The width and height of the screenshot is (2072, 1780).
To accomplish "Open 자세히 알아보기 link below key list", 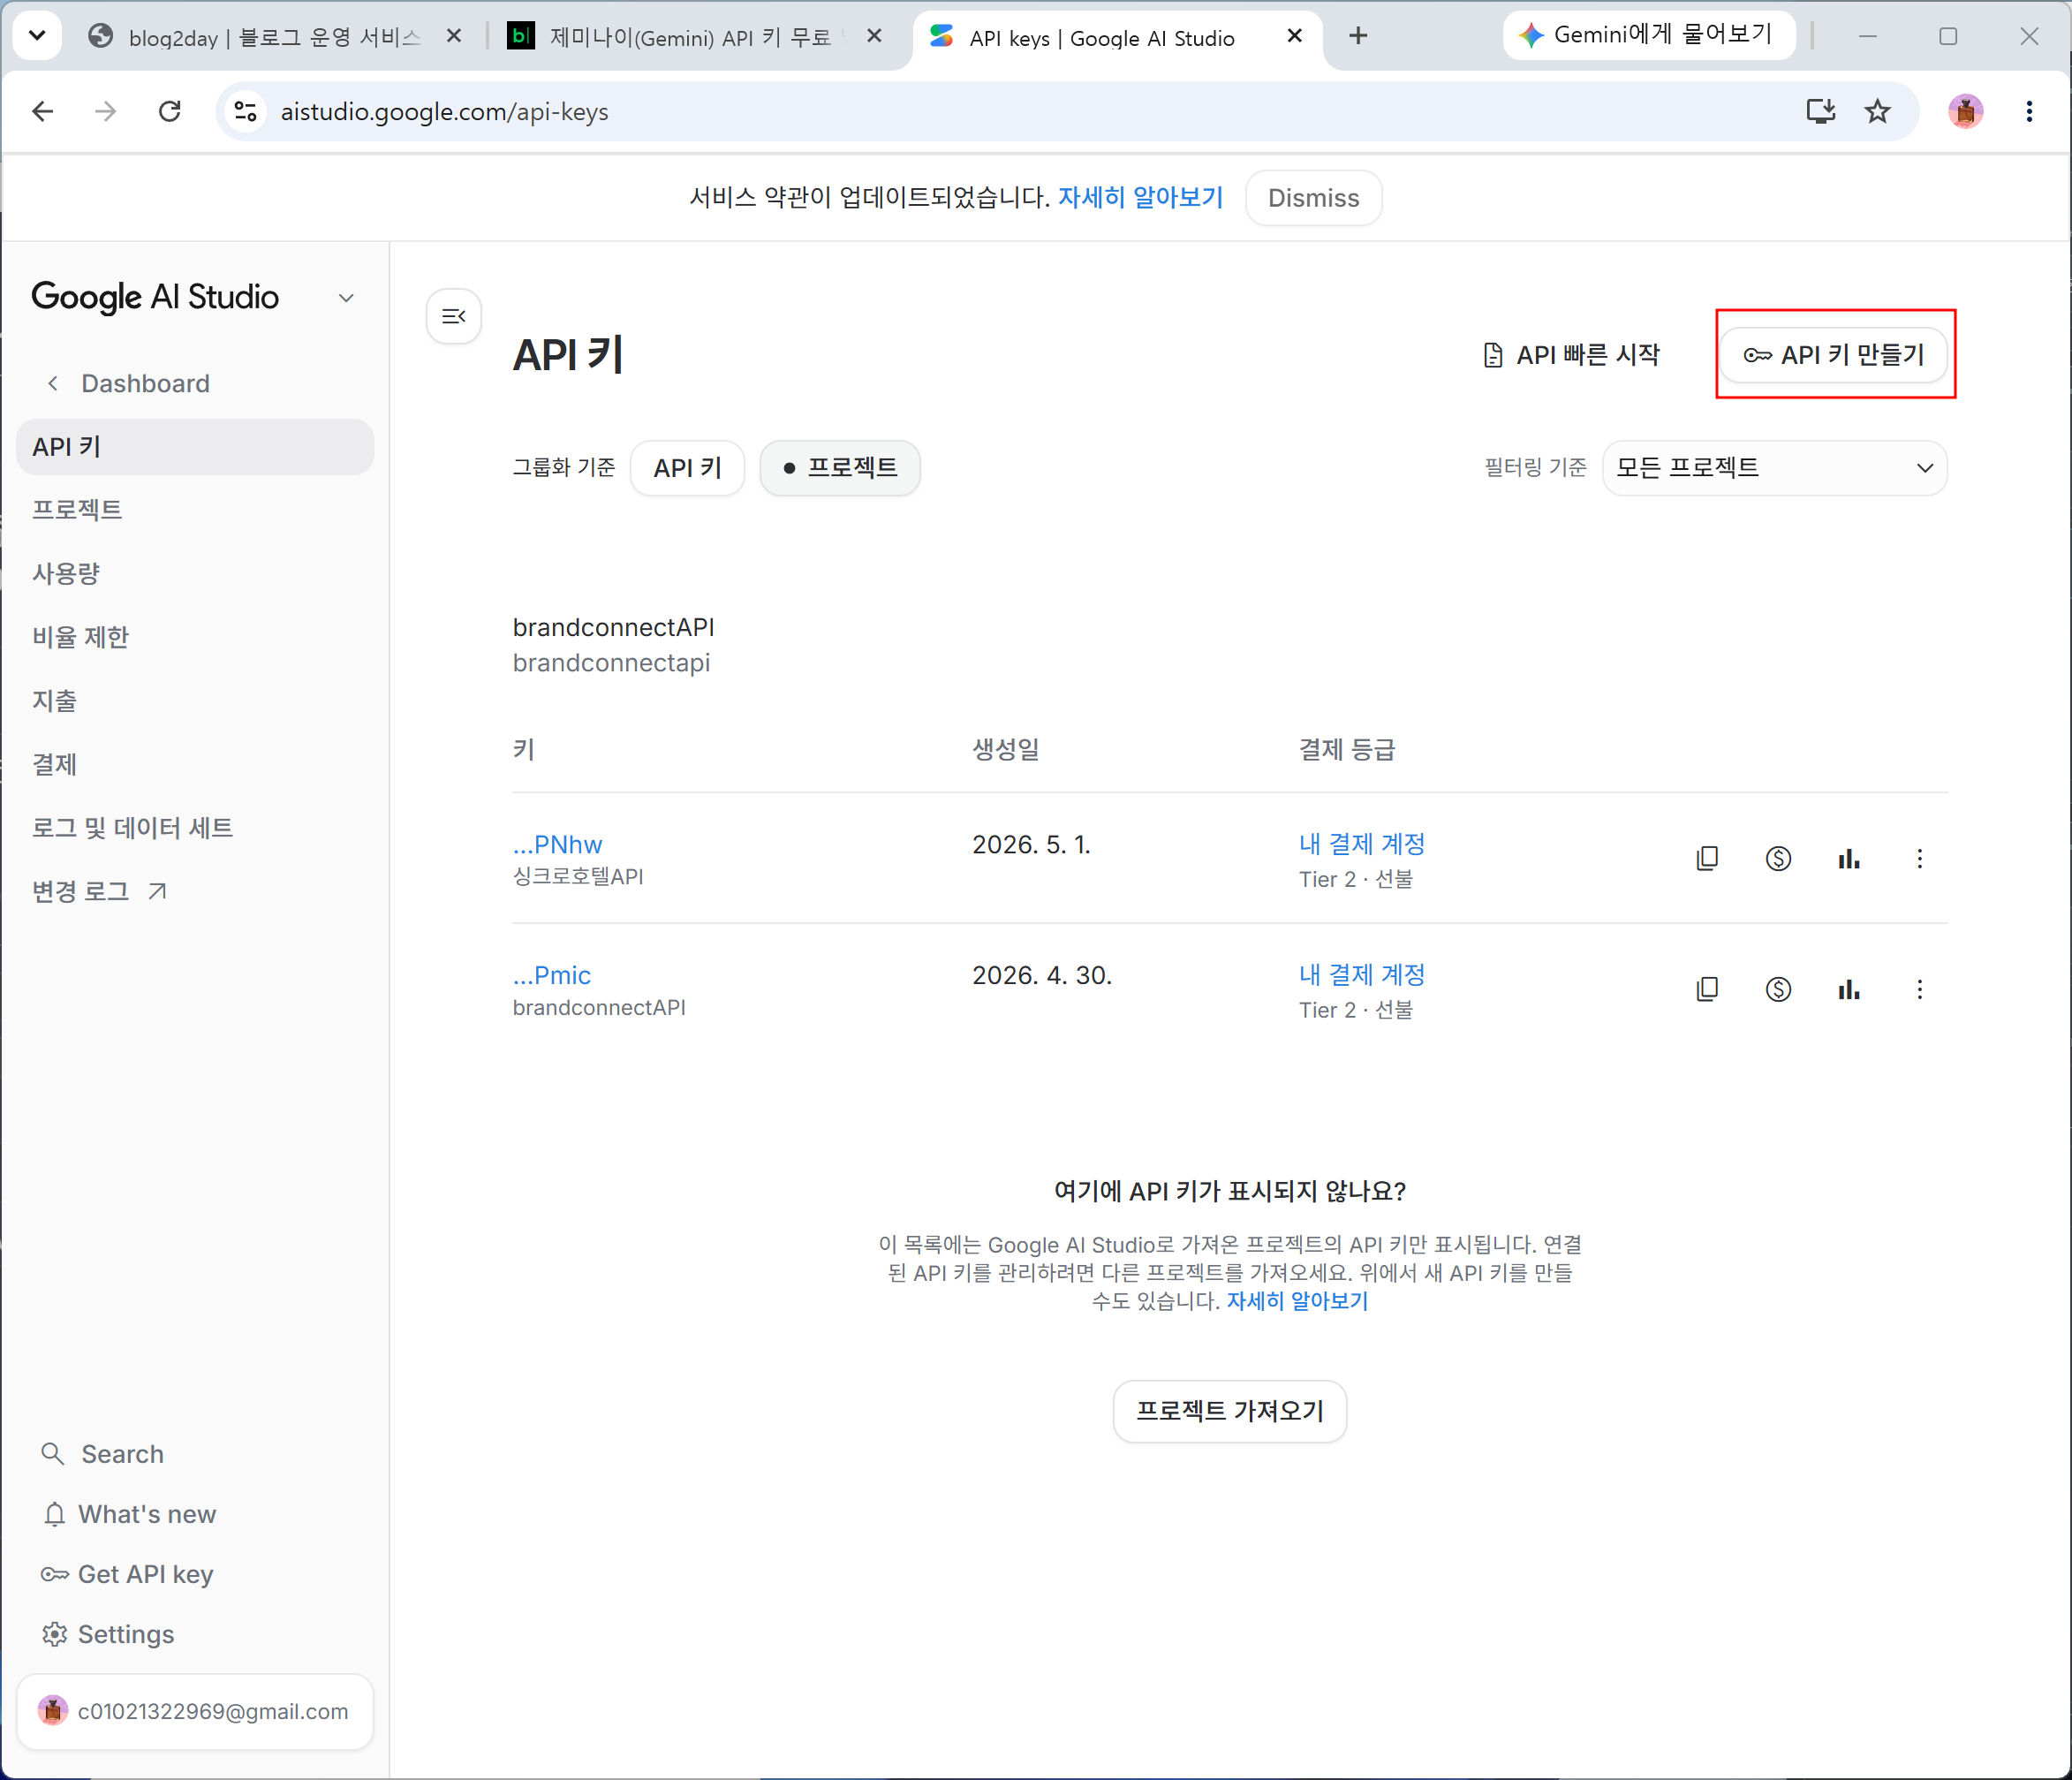I will (1297, 1300).
